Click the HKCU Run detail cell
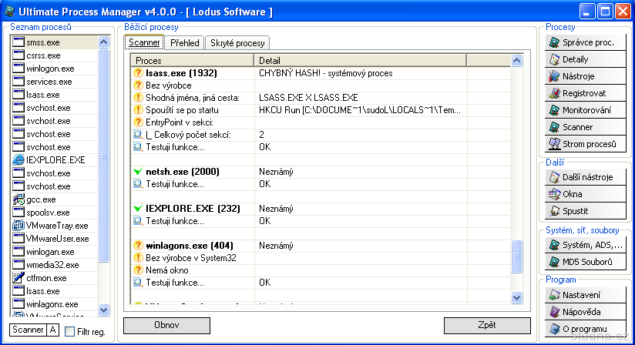The width and height of the screenshot is (635, 345). (361, 110)
